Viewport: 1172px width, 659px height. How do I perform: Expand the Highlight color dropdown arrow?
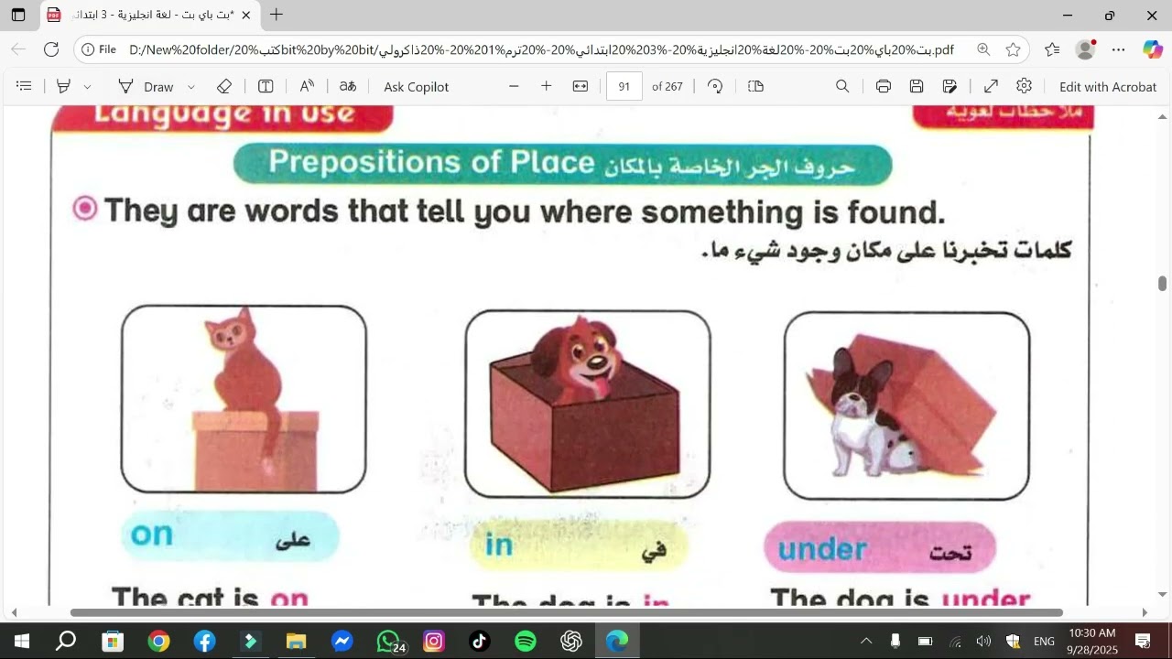tap(87, 87)
